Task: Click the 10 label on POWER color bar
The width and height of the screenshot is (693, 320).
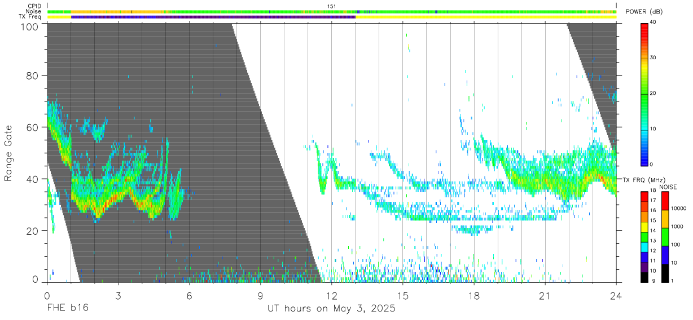Action: click(653, 129)
